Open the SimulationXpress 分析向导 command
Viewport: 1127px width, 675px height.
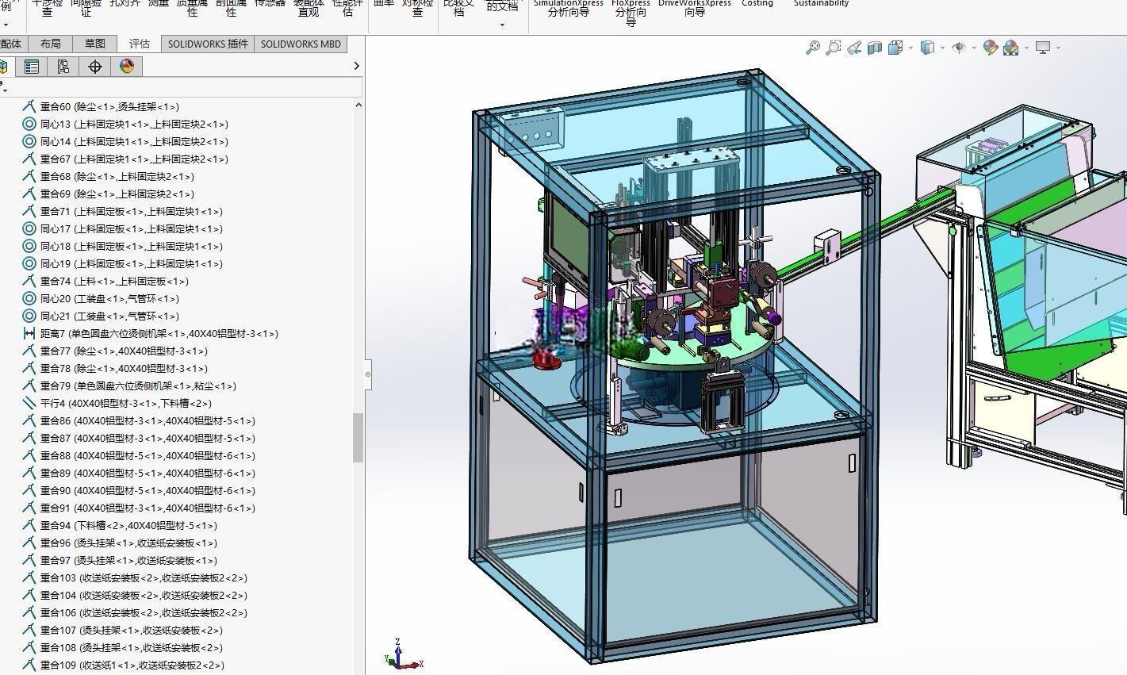click(569, 8)
